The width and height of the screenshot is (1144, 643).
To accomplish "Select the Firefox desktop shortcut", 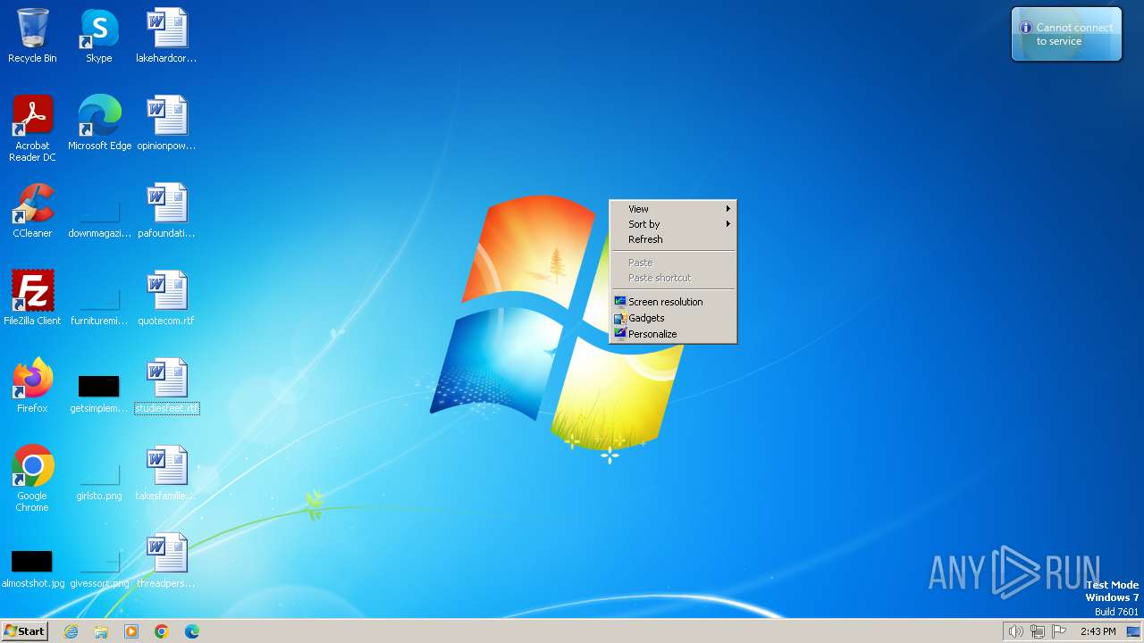I will coord(32,385).
